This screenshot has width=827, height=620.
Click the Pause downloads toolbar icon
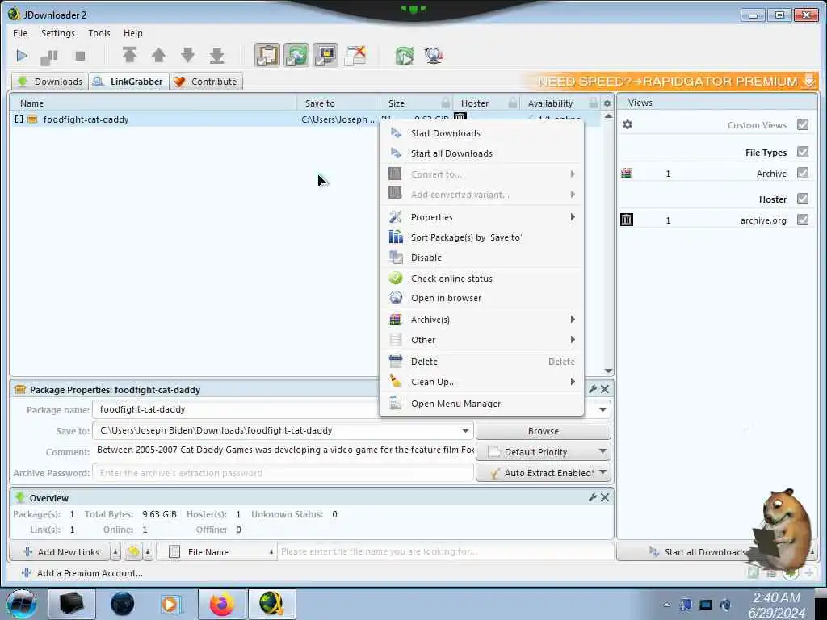pyautogui.click(x=49, y=56)
